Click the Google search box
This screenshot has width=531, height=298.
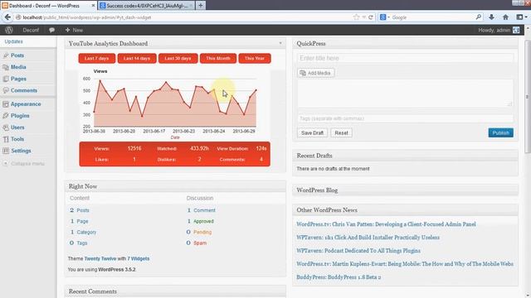point(431,17)
